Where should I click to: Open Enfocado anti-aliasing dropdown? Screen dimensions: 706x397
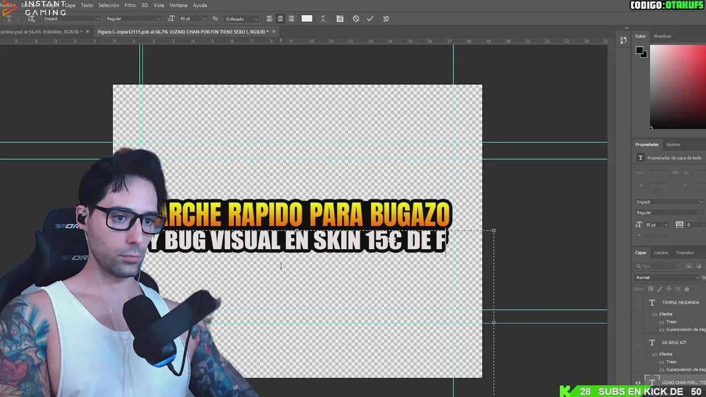tap(242, 19)
